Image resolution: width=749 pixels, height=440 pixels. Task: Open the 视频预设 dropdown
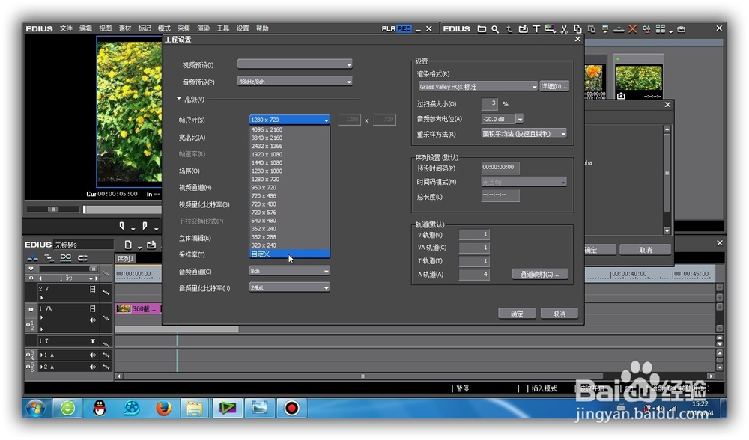pos(294,64)
